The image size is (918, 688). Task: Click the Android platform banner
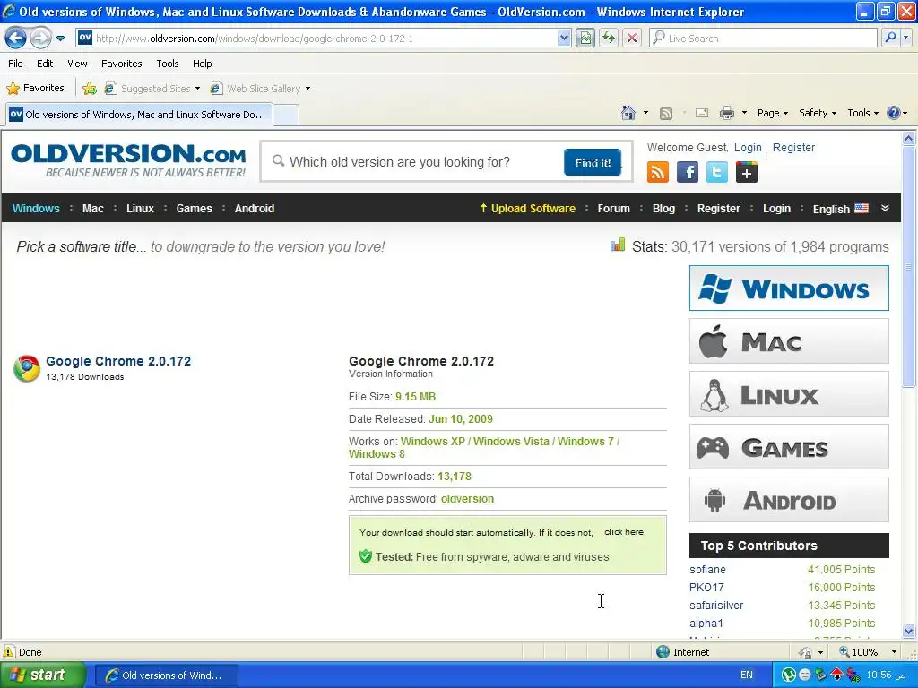(789, 500)
